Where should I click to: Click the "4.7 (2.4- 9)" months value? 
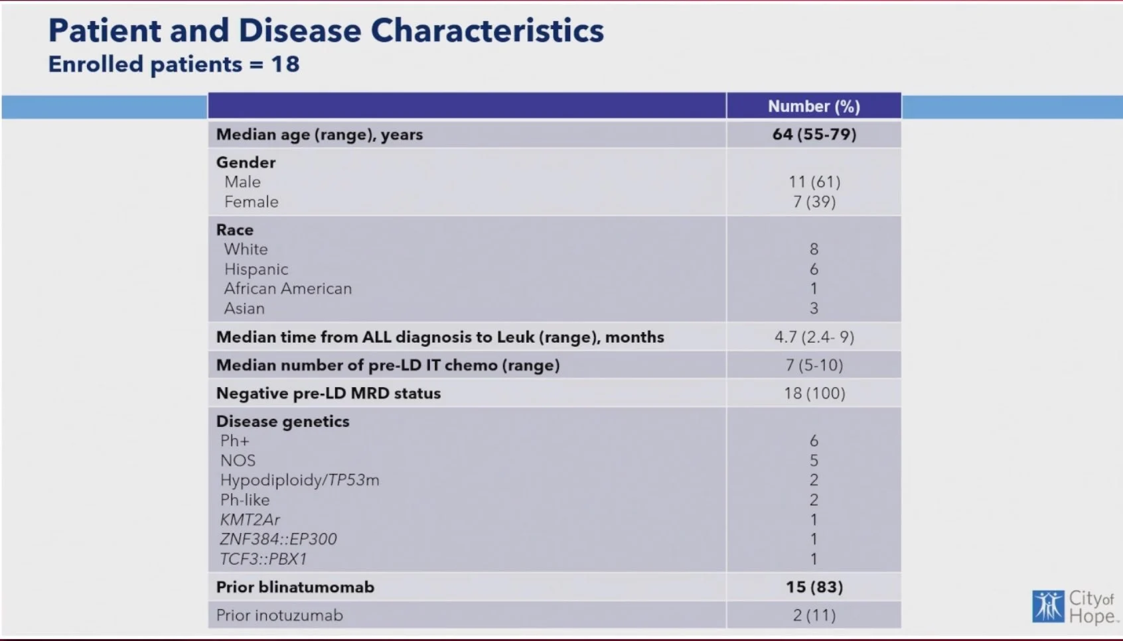pos(814,337)
